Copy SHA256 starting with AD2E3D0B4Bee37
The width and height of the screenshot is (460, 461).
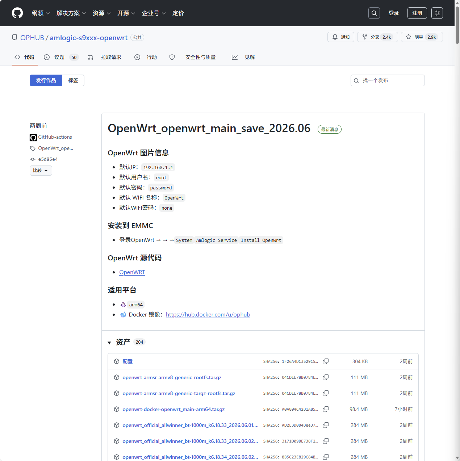click(x=326, y=425)
